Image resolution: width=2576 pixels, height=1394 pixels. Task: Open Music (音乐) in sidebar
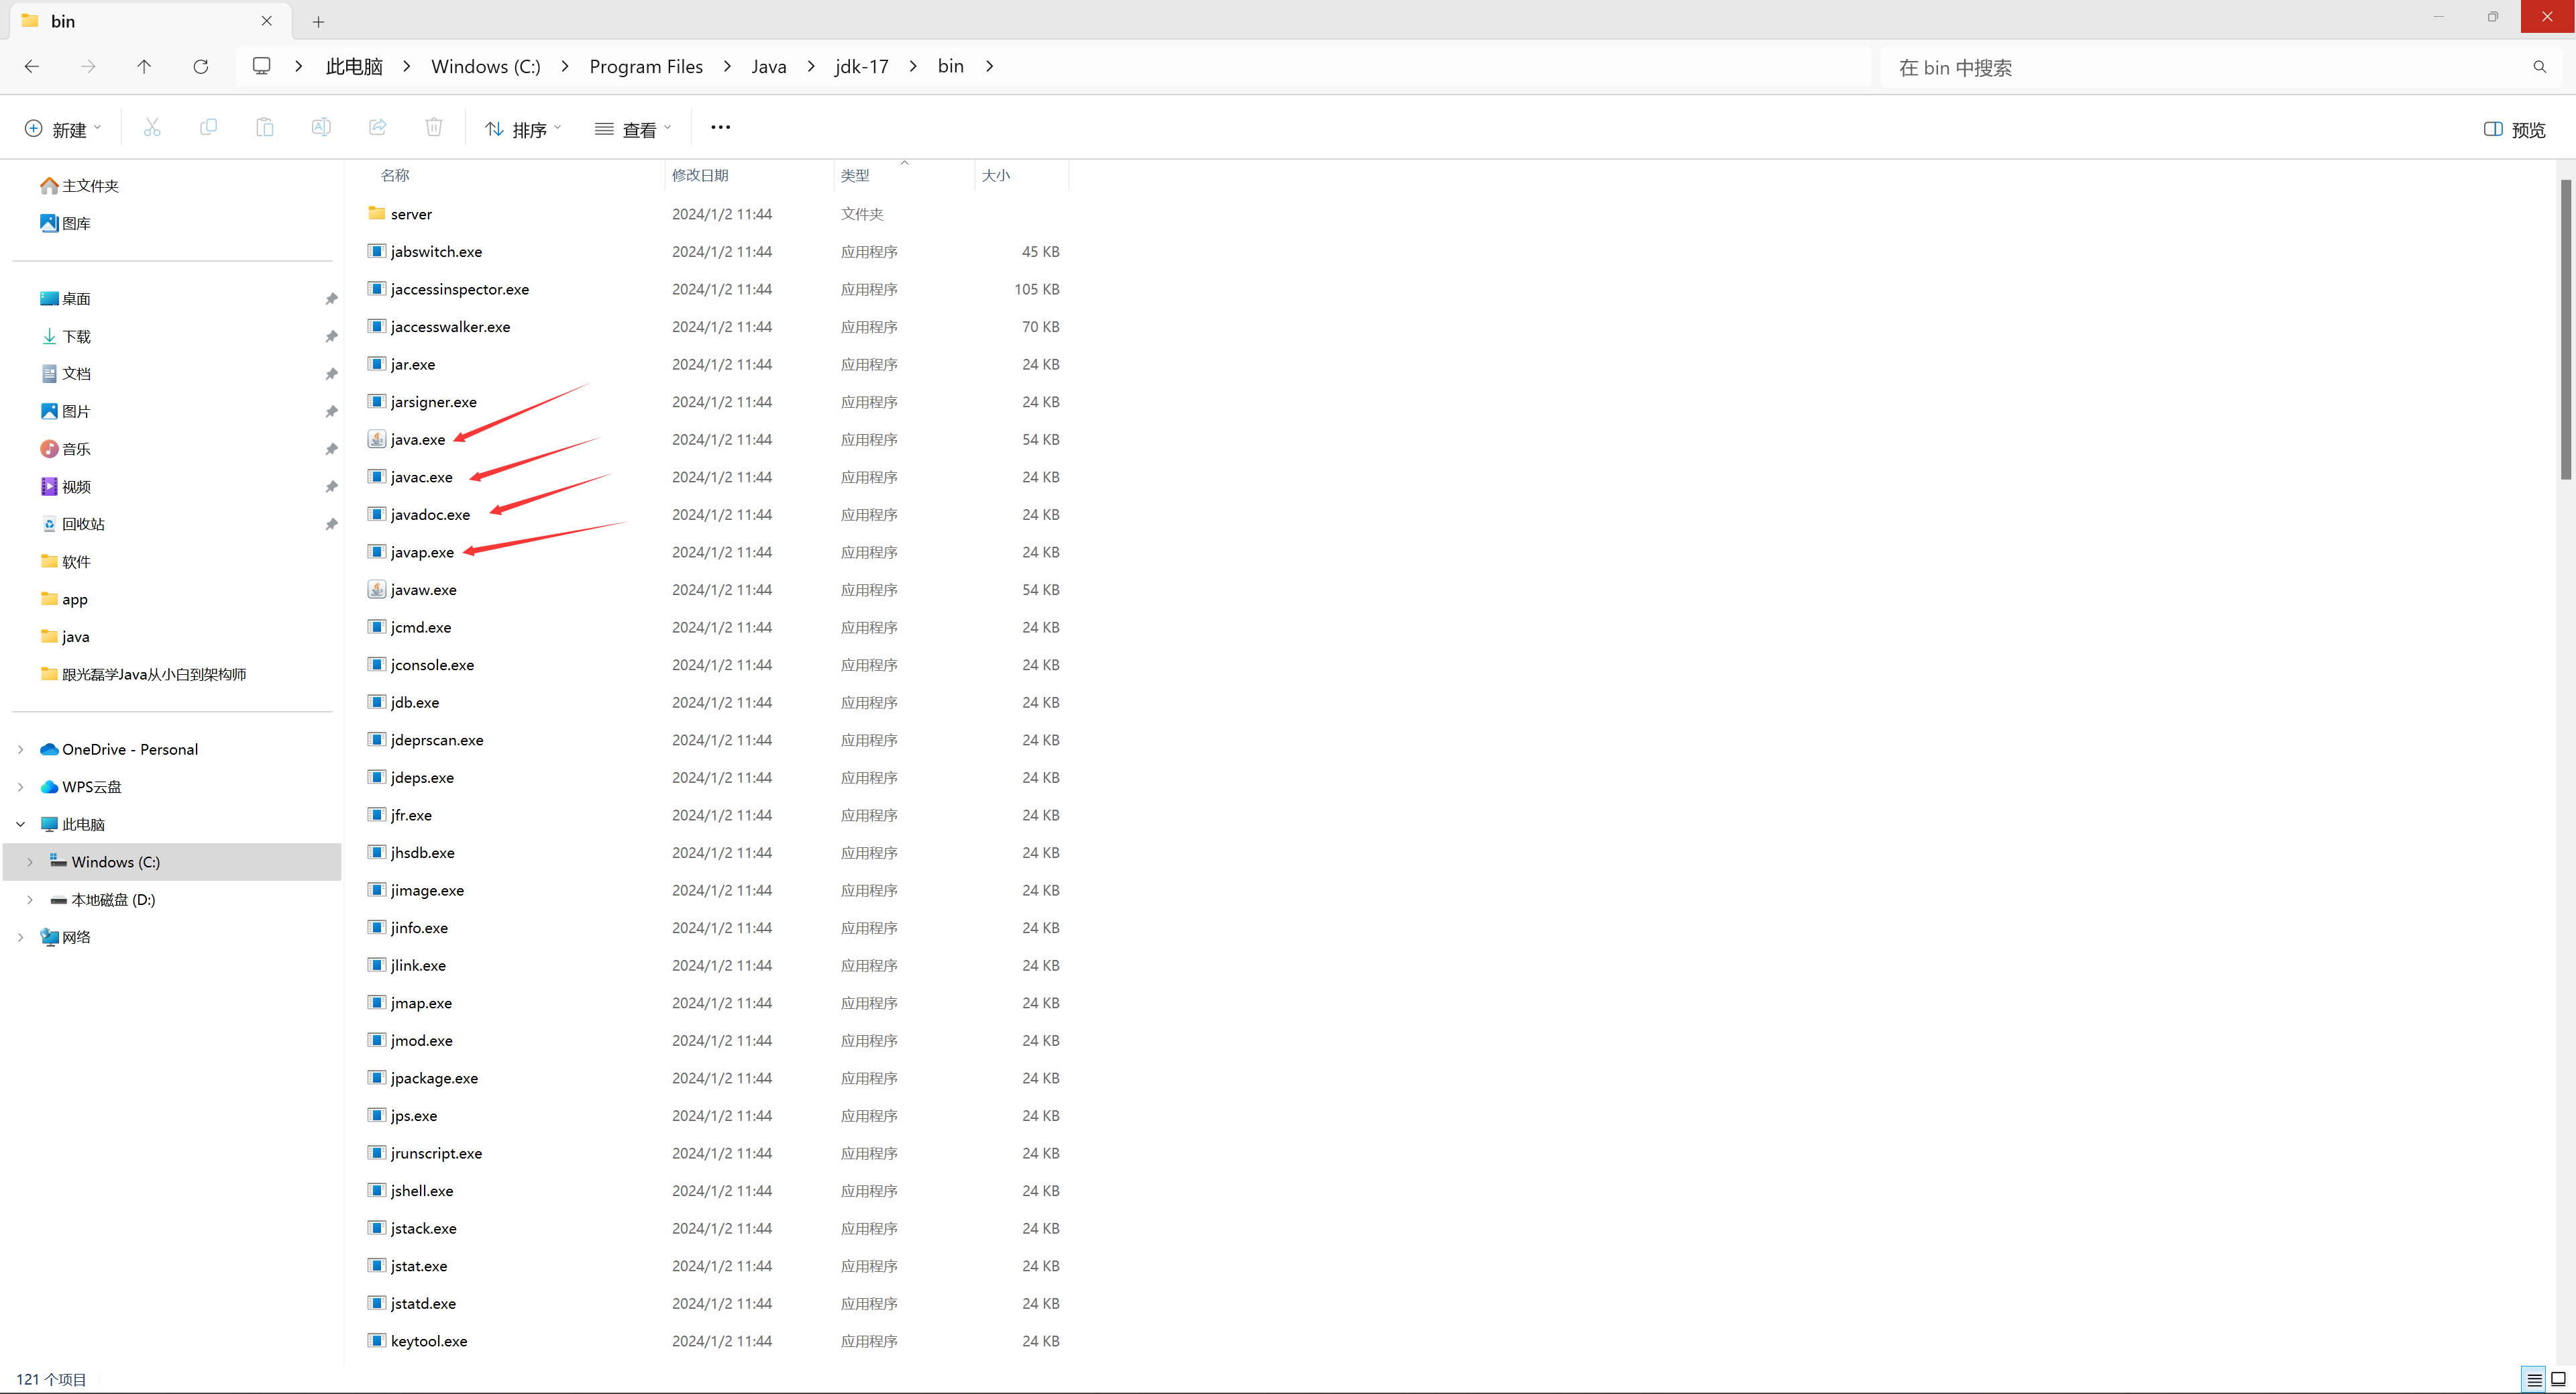click(65, 449)
